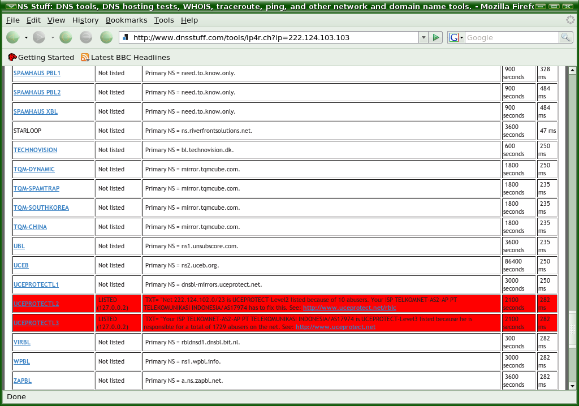
Task: Click the site favicon in address bar
Action: click(x=126, y=37)
